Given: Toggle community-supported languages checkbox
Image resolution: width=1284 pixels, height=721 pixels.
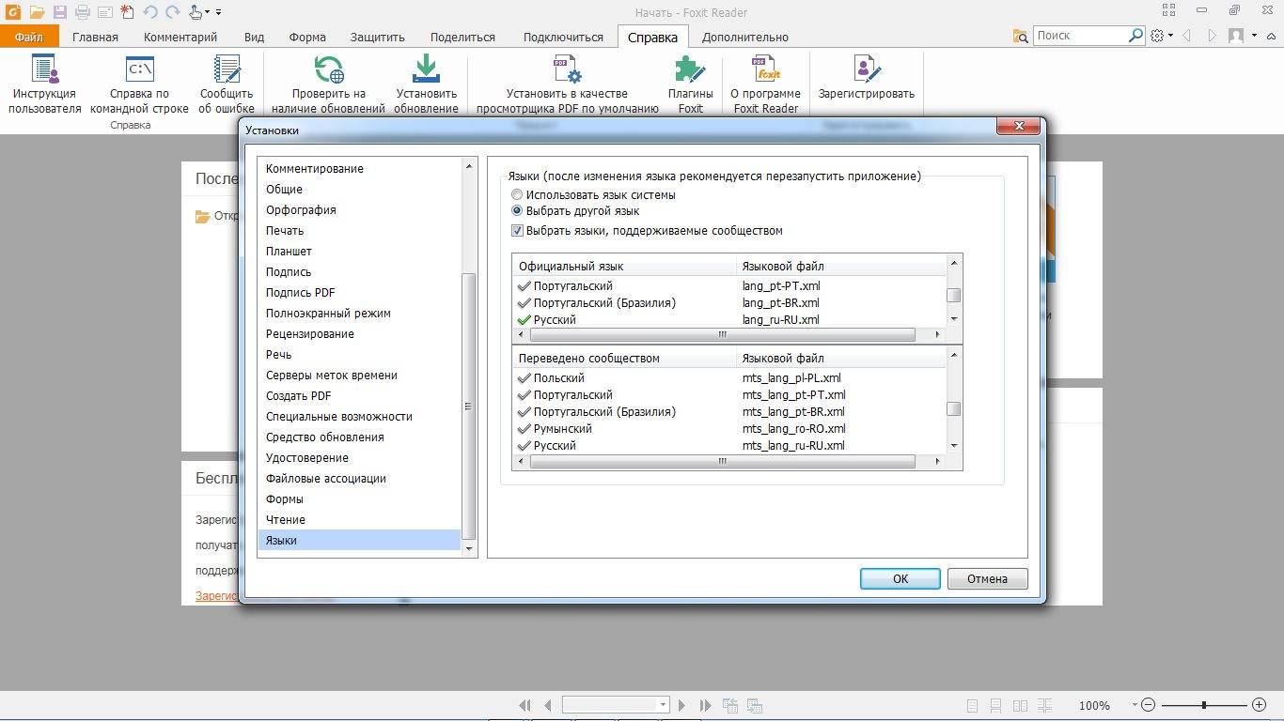Looking at the screenshot, I should (517, 231).
